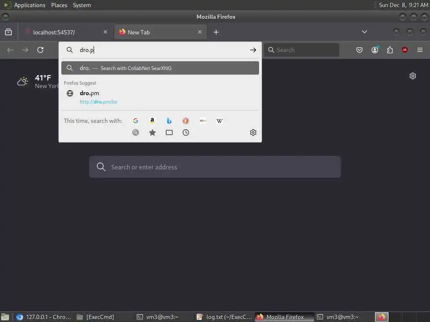
Task: Close the localhost:54537 tab
Action: click(x=105, y=32)
